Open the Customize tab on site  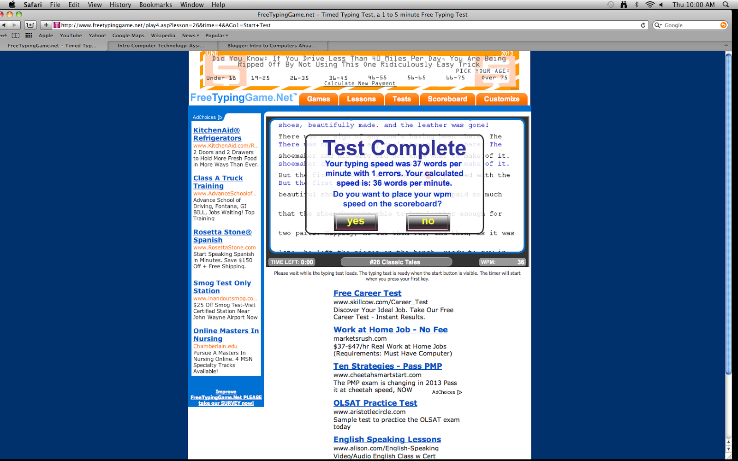point(501,99)
